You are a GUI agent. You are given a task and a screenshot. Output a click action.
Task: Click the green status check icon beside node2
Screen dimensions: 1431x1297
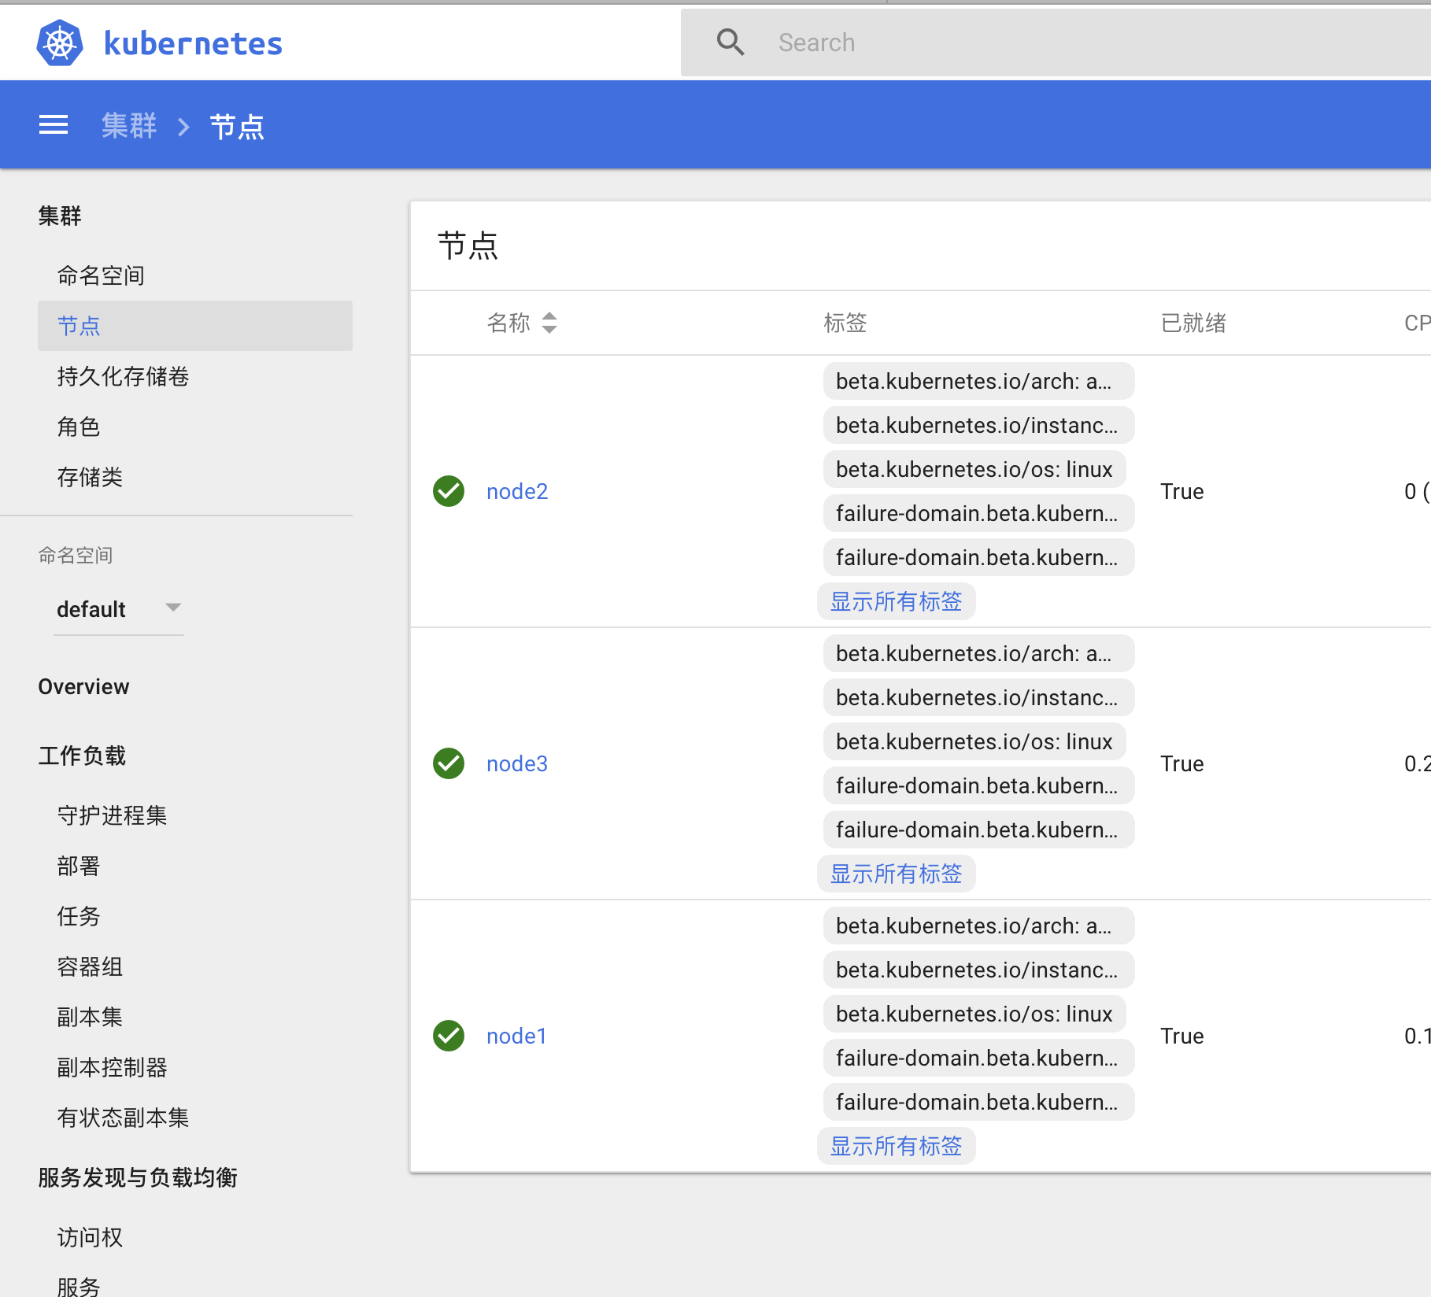pos(448,490)
